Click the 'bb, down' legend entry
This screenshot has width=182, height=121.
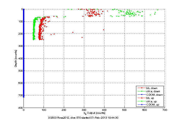(148, 88)
